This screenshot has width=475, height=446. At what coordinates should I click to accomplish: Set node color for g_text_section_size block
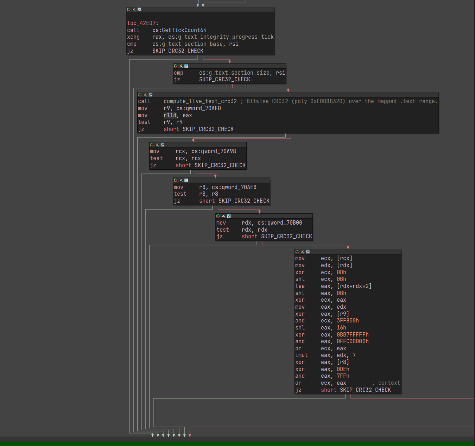pyautogui.click(x=176, y=66)
